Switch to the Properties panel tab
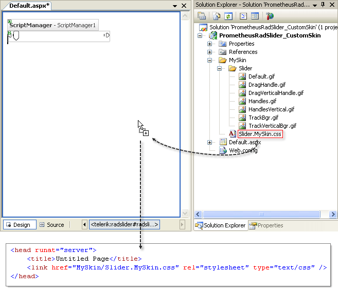The image size is (338, 291). 266,225
